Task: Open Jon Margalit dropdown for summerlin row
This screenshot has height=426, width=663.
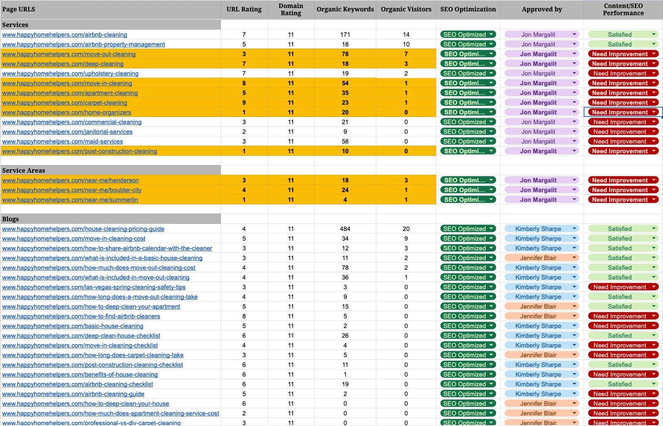Action: click(574, 200)
